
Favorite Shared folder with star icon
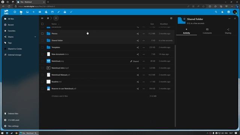[x=184, y=19]
